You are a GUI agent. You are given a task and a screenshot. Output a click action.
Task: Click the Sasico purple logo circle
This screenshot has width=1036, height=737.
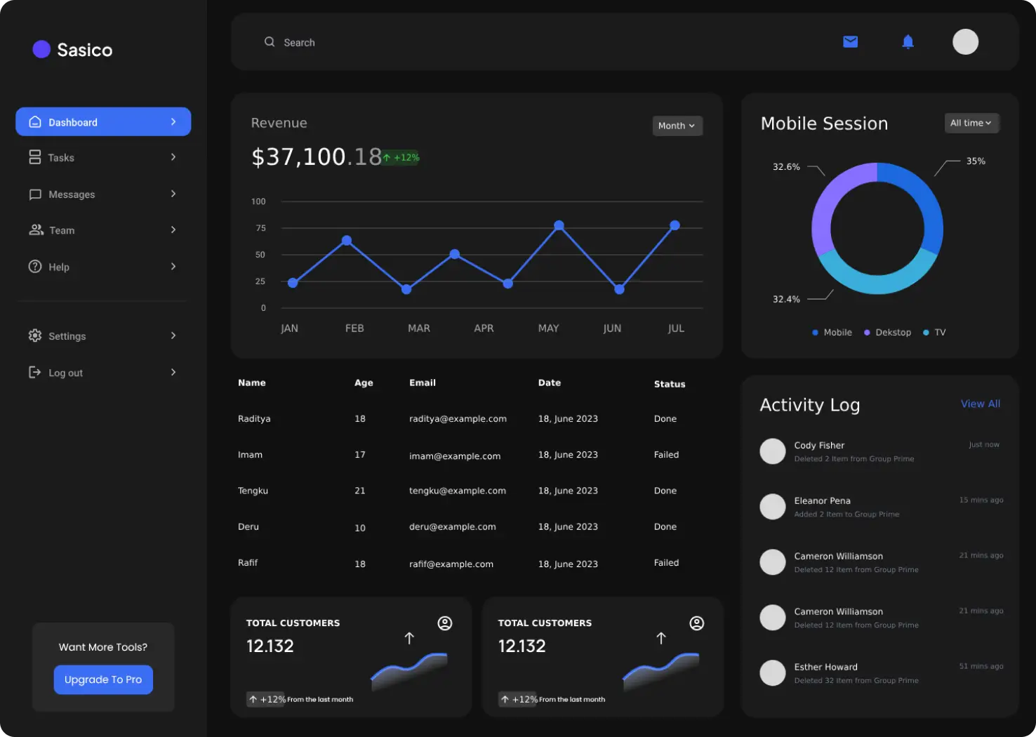coord(41,49)
